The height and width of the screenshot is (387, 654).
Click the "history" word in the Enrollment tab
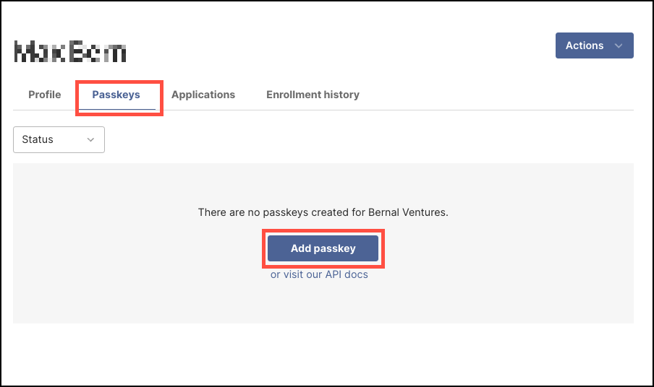341,95
